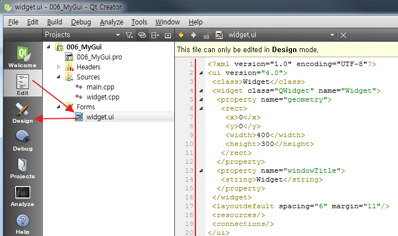Click the layoutdefault spacing line
Image resolution: width=398 pixels, height=236 pixels.
point(300,206)
